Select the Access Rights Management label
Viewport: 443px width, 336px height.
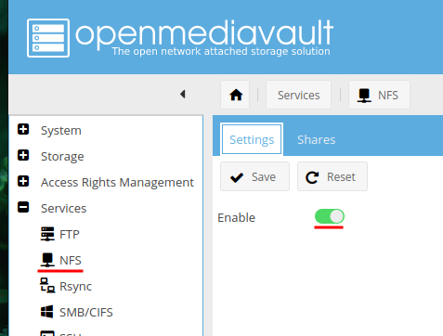117,183
